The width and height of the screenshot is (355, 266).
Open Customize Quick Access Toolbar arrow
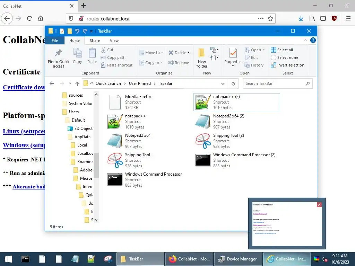click(x=91, y=32)
